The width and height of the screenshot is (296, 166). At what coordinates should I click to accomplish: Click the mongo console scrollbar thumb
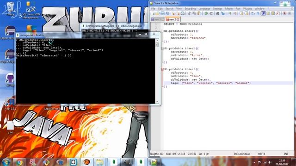(x=157, y=45)
